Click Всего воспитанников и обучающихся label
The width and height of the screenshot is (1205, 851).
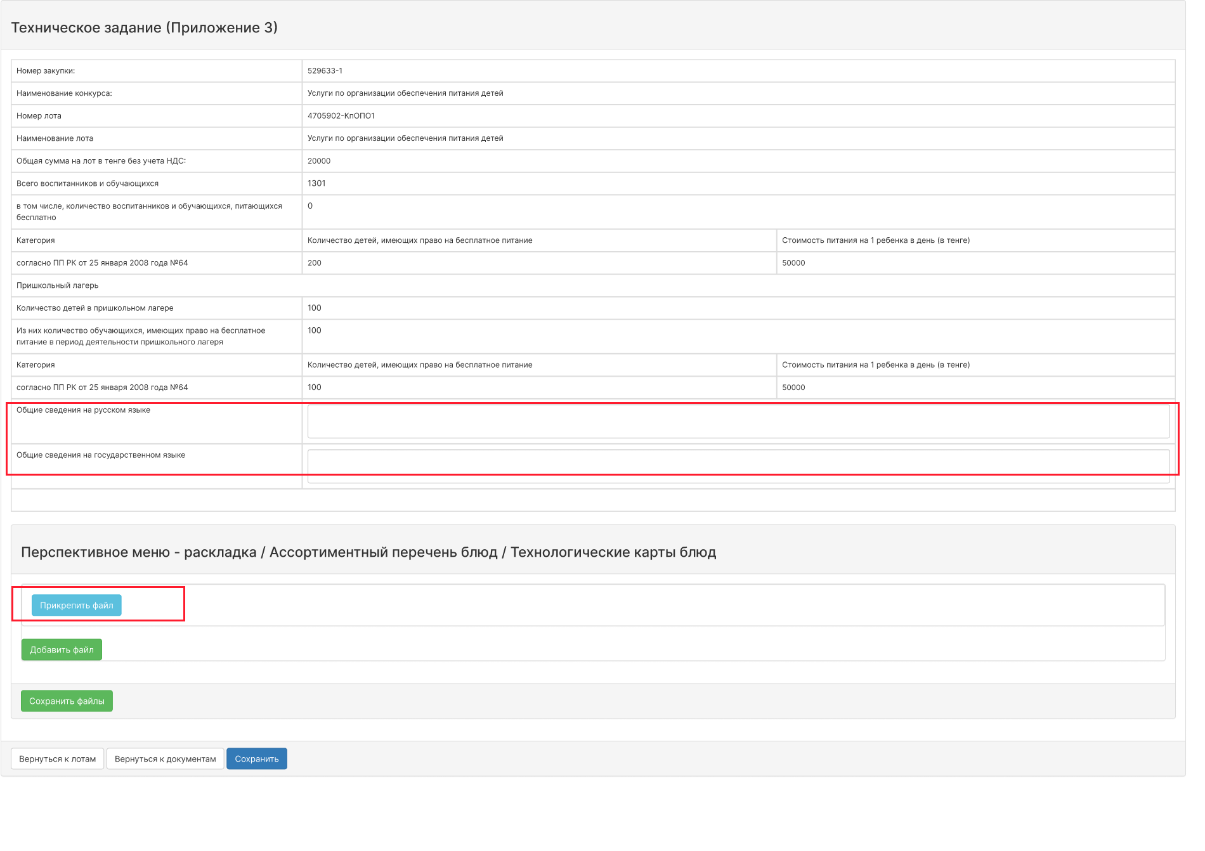(88, 183)
